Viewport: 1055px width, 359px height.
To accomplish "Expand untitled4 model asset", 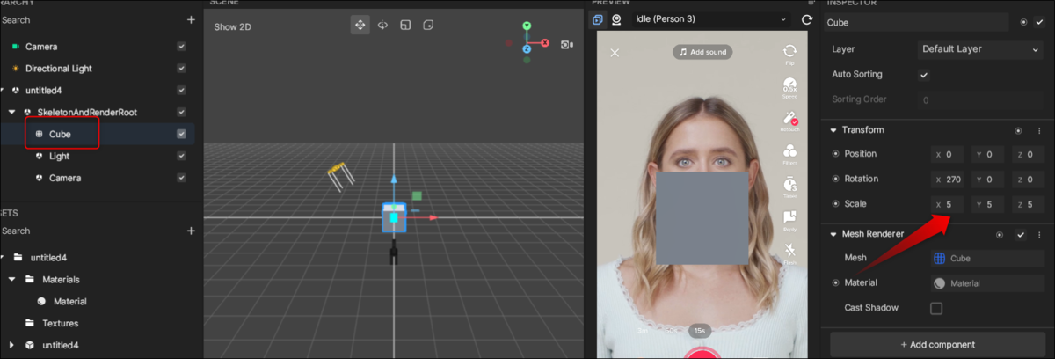I will coord(11,345).
